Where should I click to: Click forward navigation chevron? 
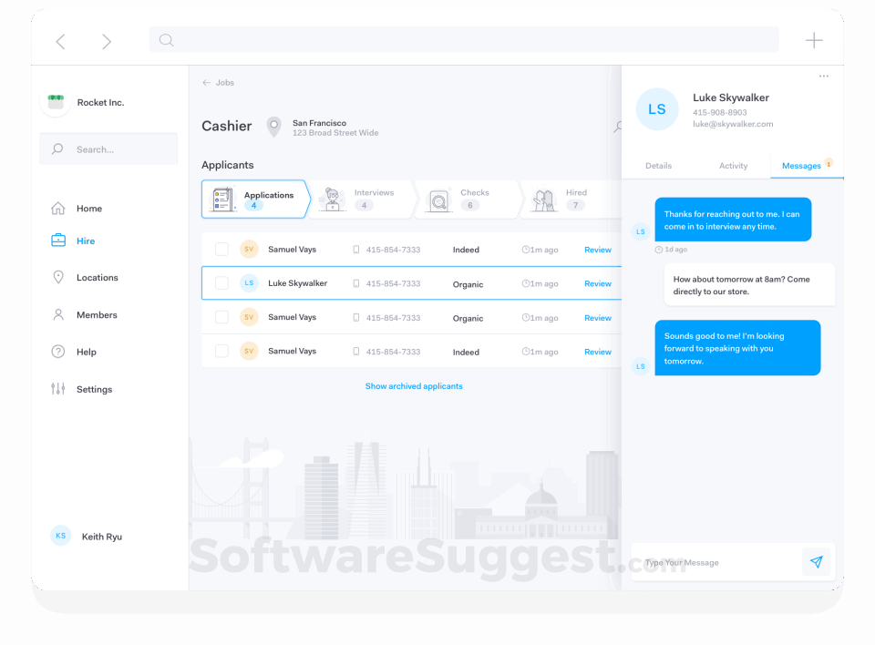pos(106,41)
